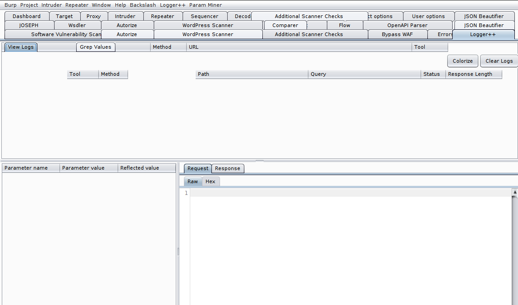Open the Autorize extension tab
The height and width of the screenshot is (305, 518).
(x=127, y=25)
